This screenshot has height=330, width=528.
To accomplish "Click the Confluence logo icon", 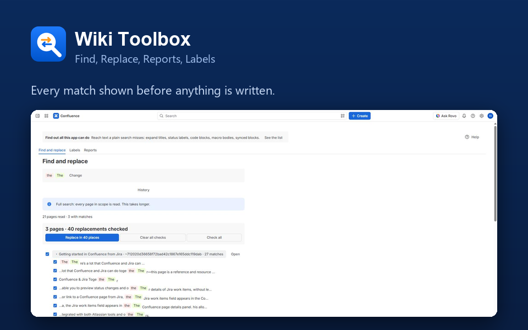I will [x=56, y=116].
